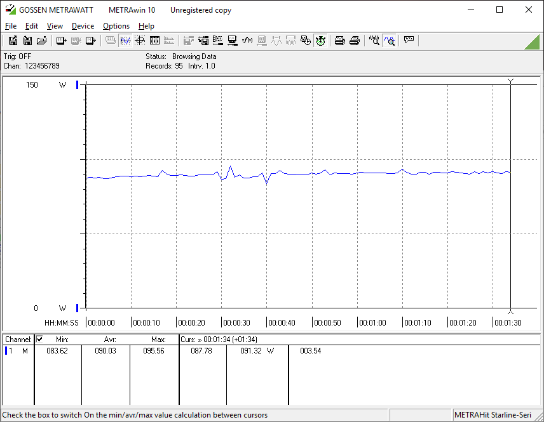544x422 pixels.
Task: Click the blue marker at 0 W
Action: [x=78, y=308]
